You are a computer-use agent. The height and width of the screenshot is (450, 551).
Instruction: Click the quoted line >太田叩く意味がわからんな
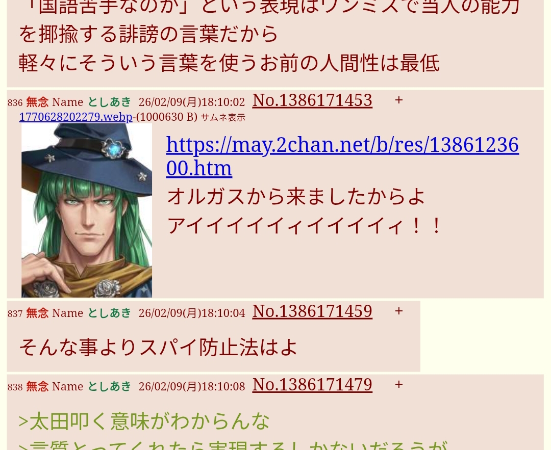(x=144, y=421)
